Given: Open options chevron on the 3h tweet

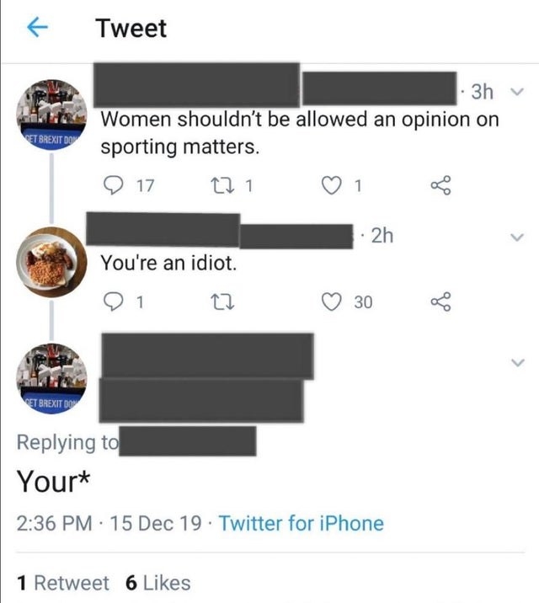Looking at the screenshot, I should [x=518, y=91].
